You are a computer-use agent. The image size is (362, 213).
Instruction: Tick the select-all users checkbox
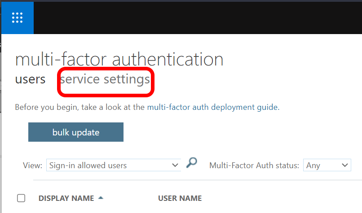click(21, 198)
